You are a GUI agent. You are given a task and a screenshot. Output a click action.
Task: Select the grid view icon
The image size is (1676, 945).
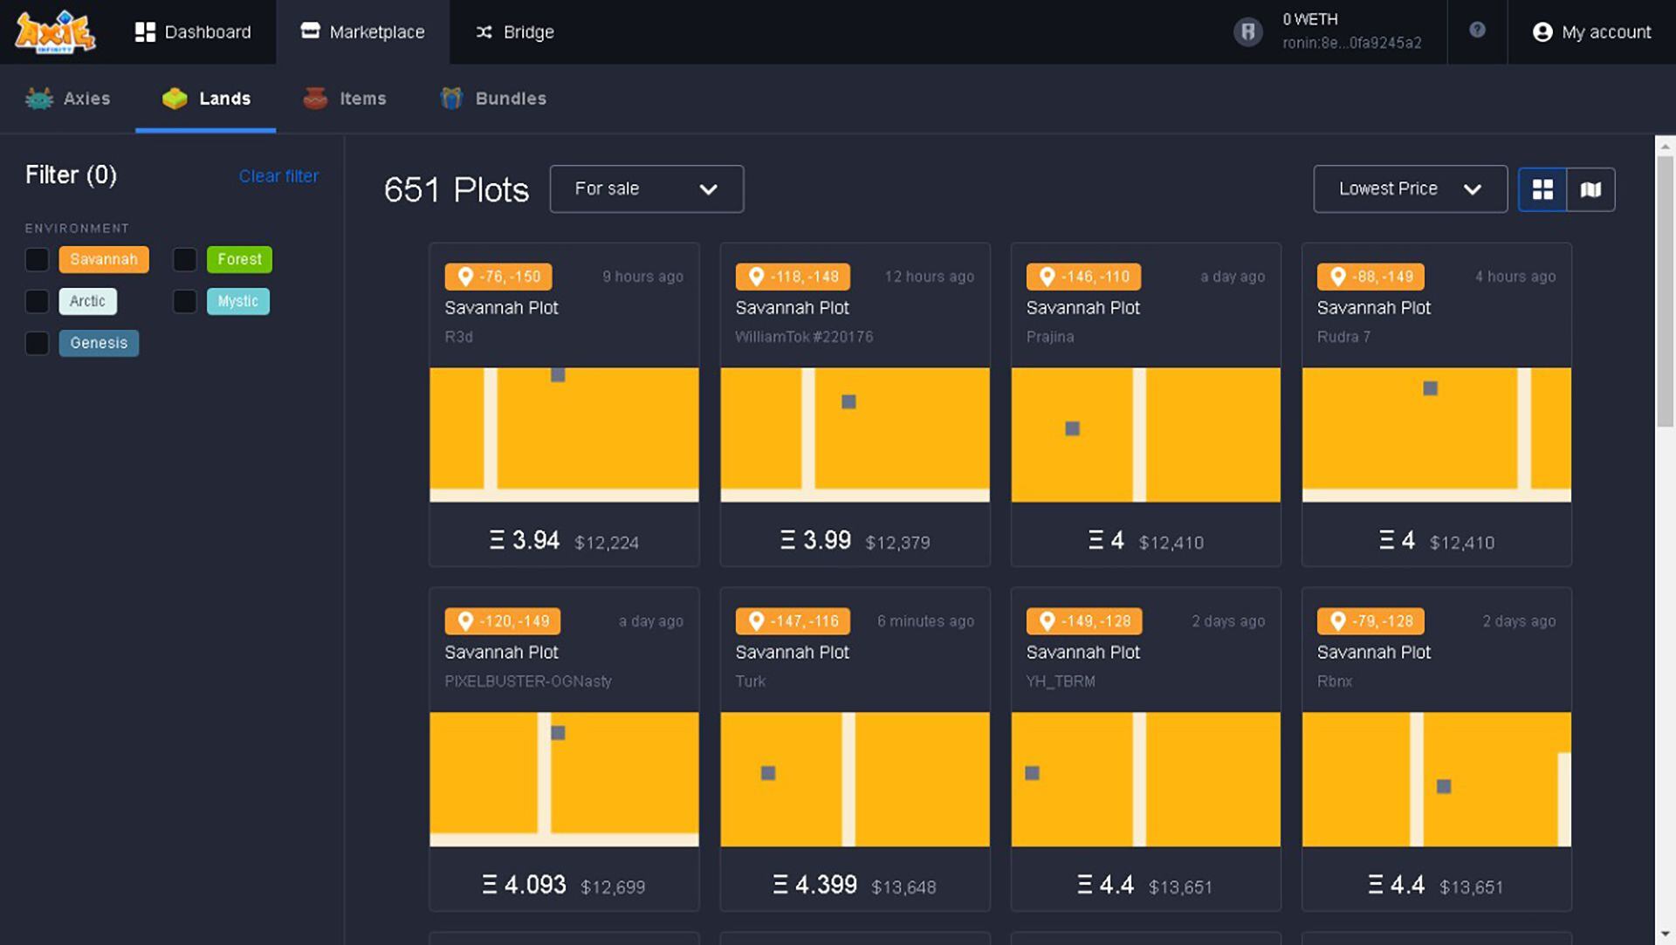(x=1542, y=189)
